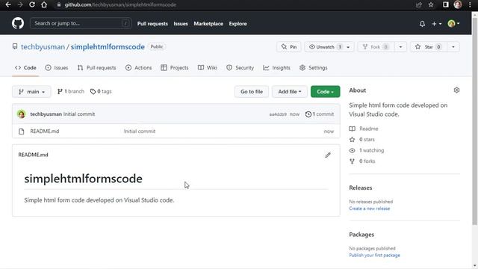Click the repository icon beside techbyusman

point(15,46)
